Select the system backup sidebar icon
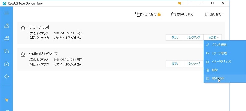The width and height of the screenshot is (246, 111). [6, 38]
